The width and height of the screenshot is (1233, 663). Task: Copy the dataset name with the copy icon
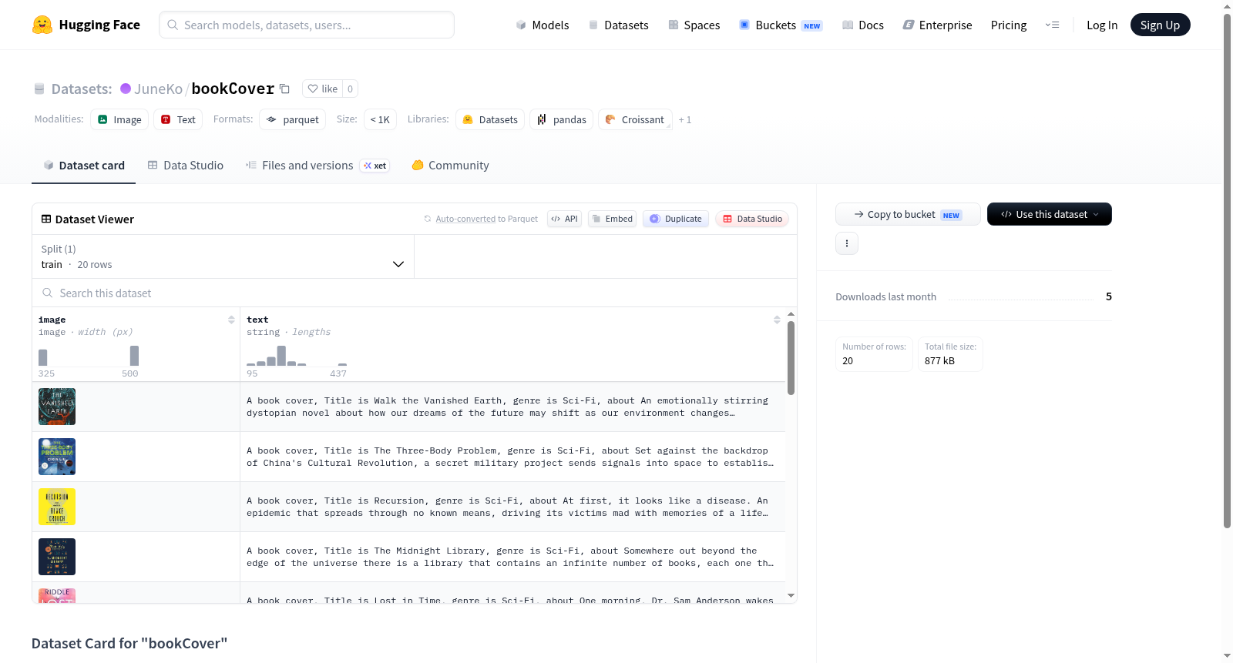pos(284,89)
